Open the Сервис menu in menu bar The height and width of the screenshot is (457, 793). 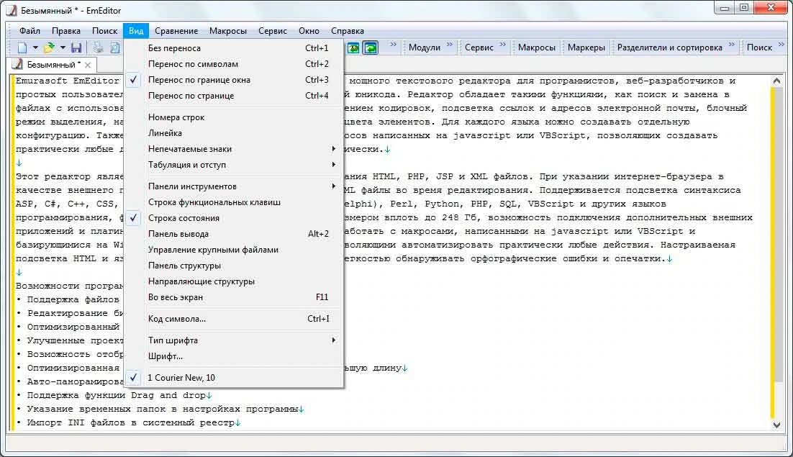tap(273, 31)
